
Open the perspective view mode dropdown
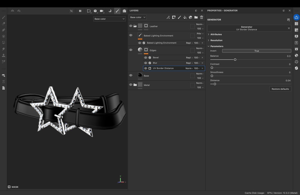(89, 11)
